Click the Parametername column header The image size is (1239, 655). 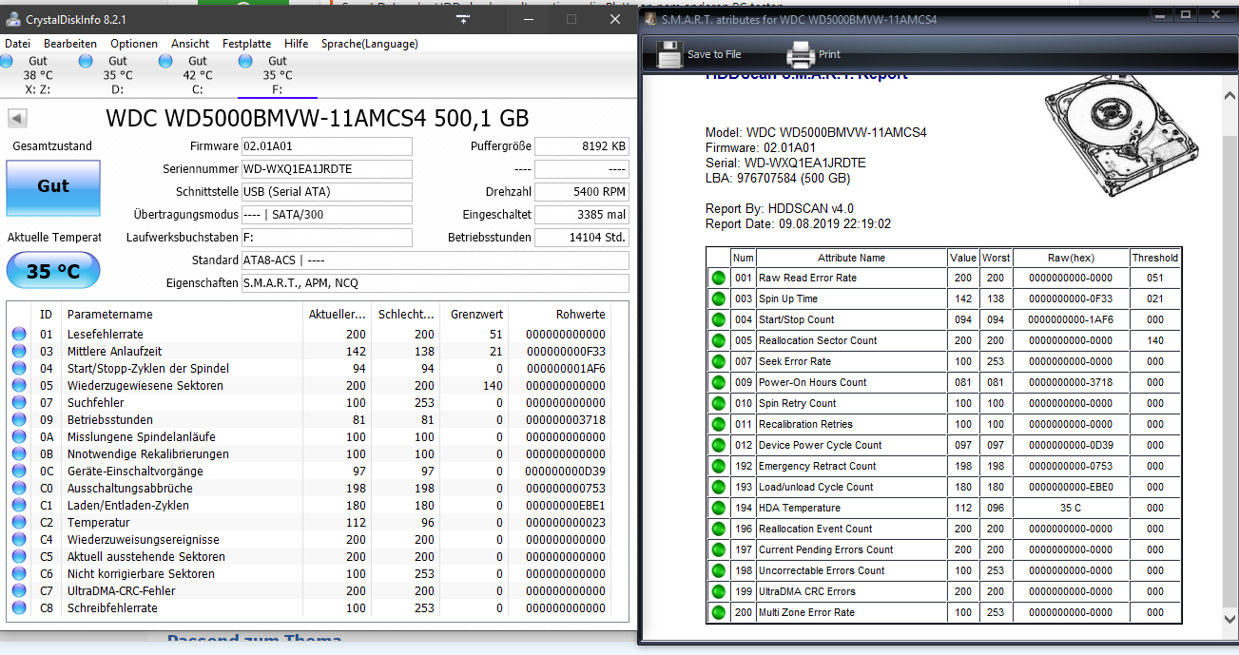[x=181, y=315]
